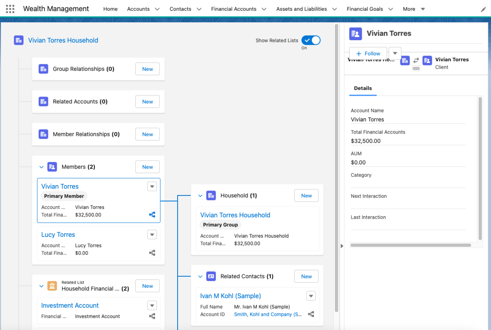Image resolution: width=491 pixels, height=330 pixels.
Task: Show hierarchy for Vivian Torres member card
Action: pyautogui.click(x=152, y=215)
